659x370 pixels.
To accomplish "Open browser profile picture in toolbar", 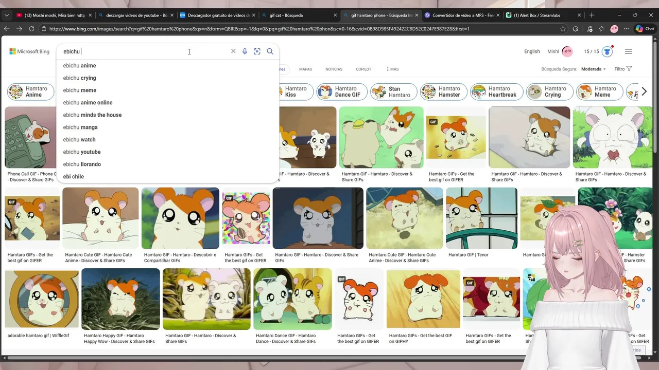I will coord(614,29).
